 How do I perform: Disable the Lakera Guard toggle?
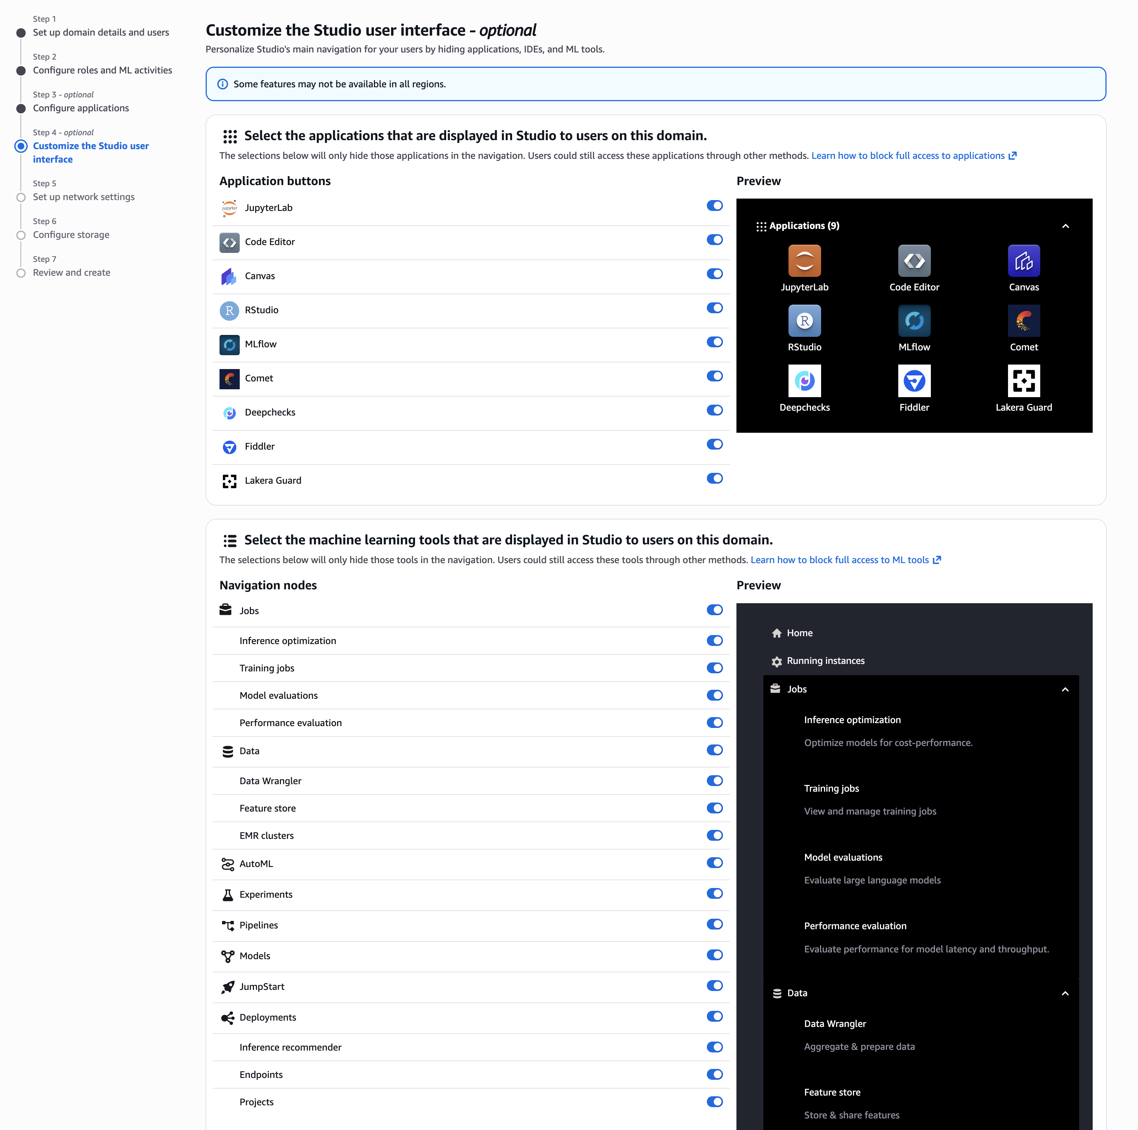(714, 478)
